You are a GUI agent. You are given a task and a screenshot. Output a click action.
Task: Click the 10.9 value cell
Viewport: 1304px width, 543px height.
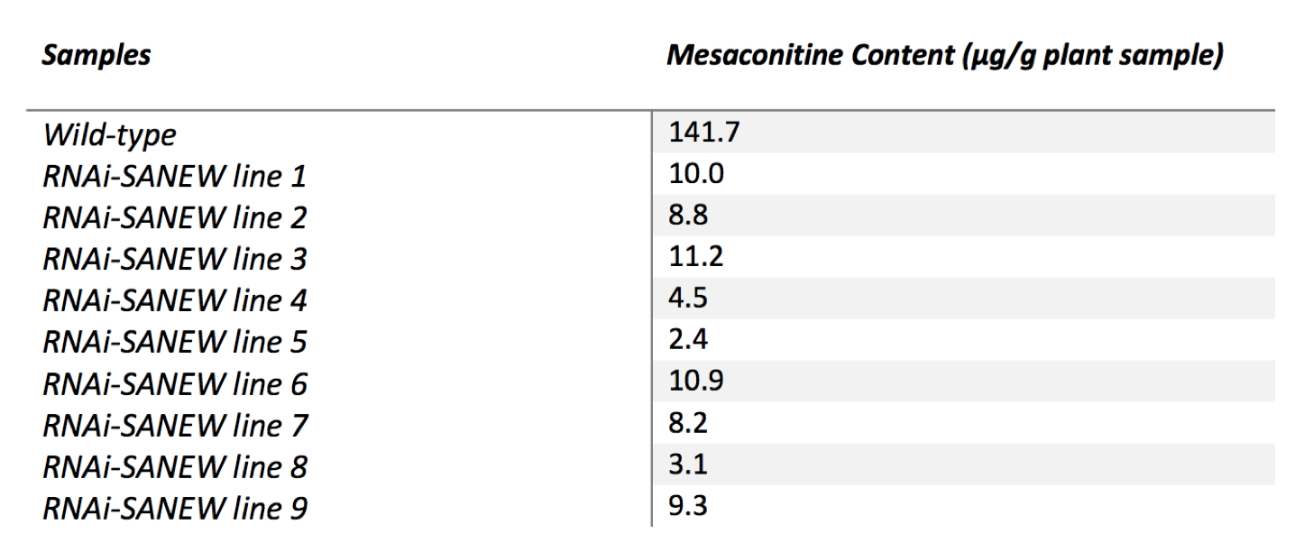963,382
